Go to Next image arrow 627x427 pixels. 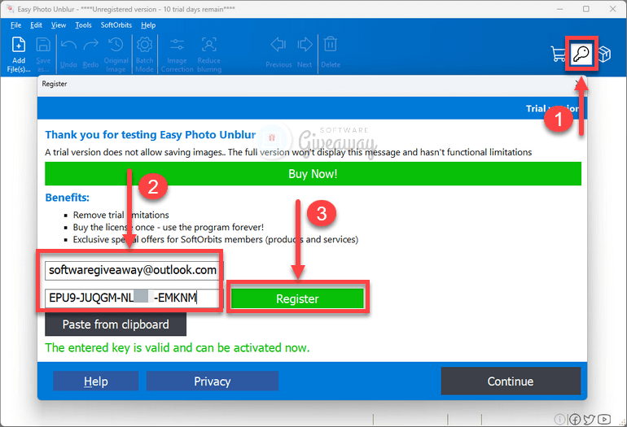coord(305,45)
